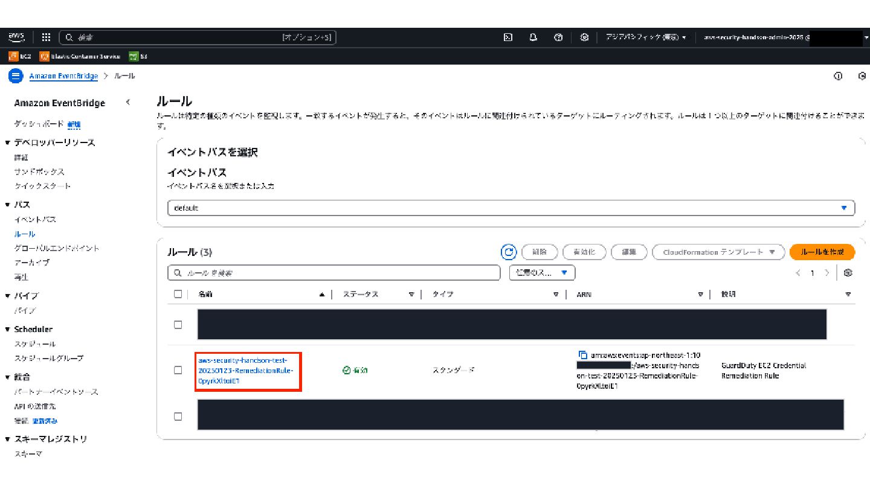Tick checkbox for RemediationRule row

tap(178, 370)
